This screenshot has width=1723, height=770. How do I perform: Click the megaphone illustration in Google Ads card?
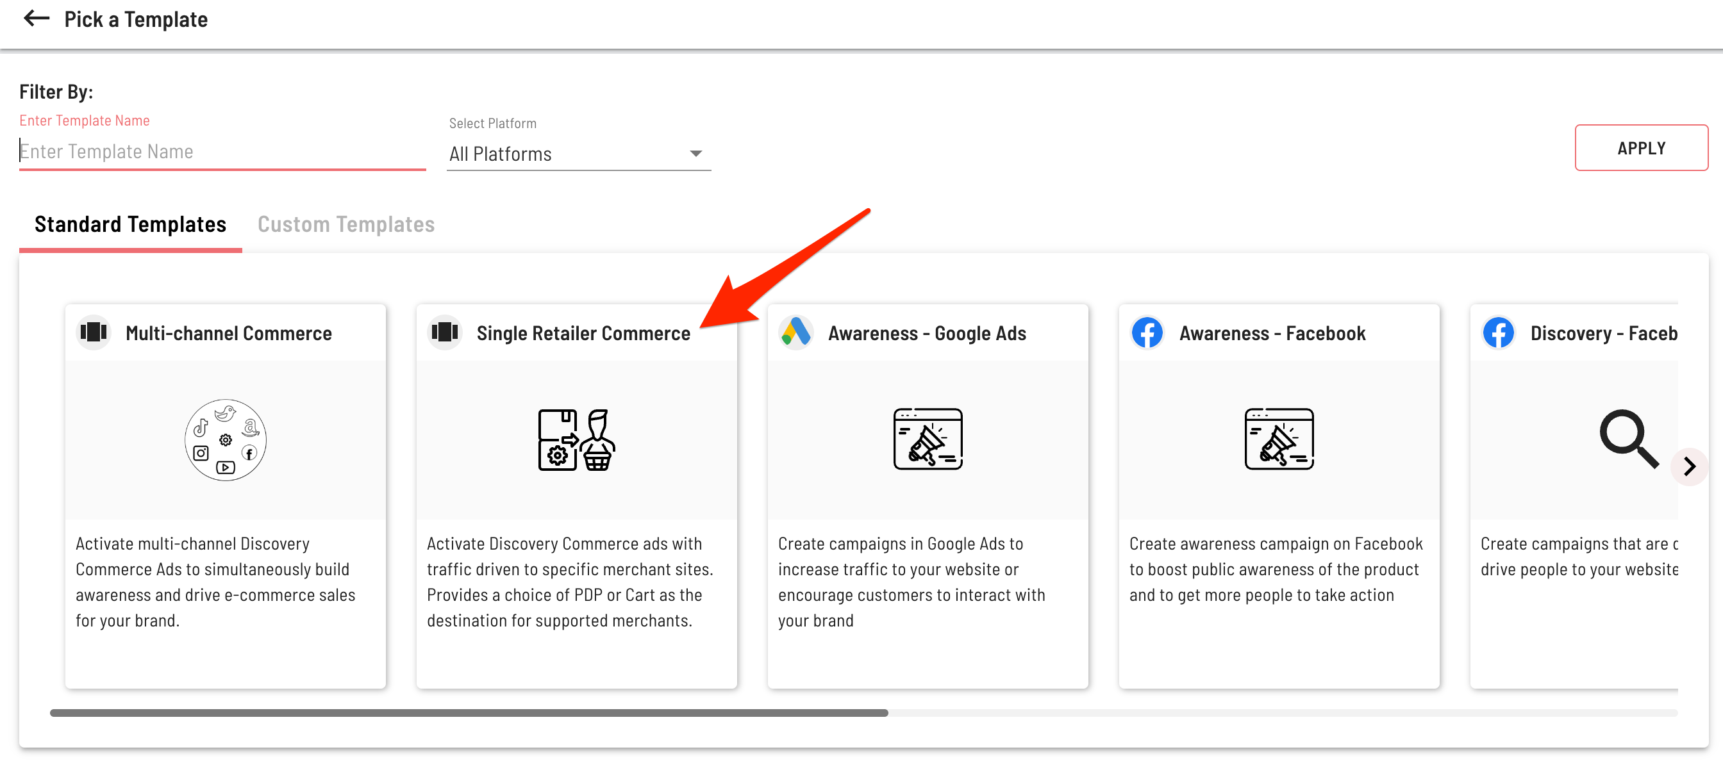tap(927, 439)
